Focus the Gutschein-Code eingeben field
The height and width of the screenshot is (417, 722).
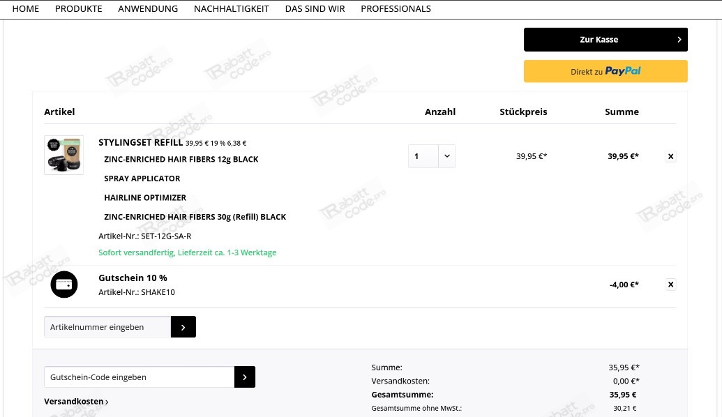(139, 377)
